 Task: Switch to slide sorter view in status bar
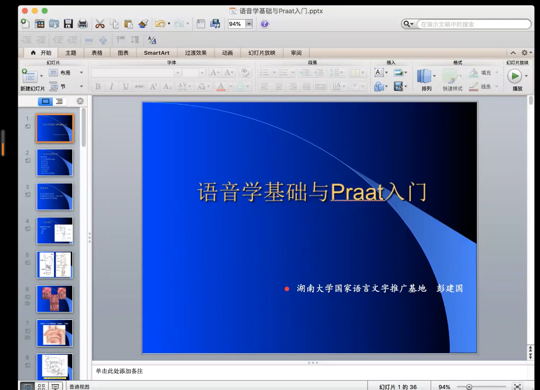pos(41,386)
